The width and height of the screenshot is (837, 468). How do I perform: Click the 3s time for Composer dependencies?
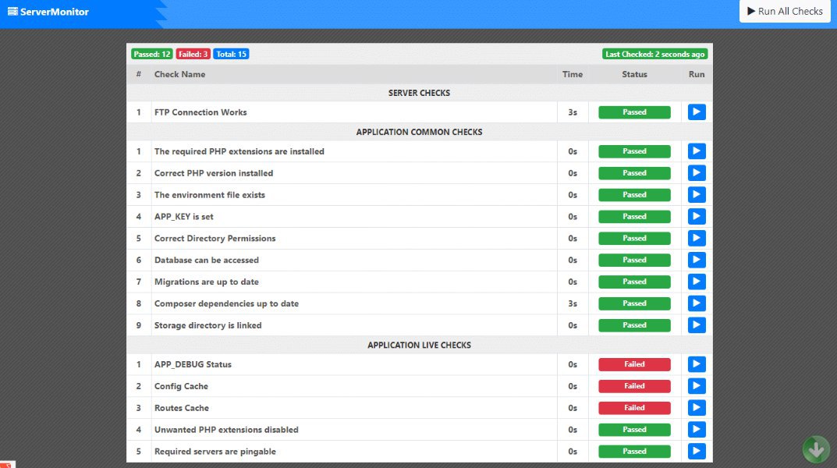[x=573, y=303]
